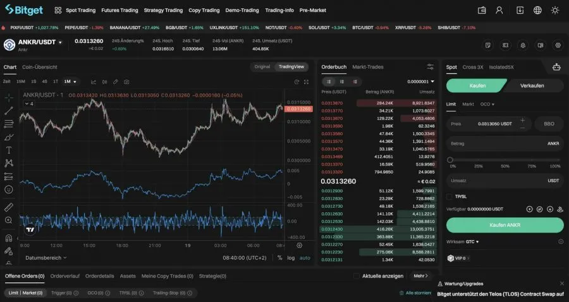Open order book settings sliders icon
This screenshot has width=569, height=302.
click(x=431, y=67)
